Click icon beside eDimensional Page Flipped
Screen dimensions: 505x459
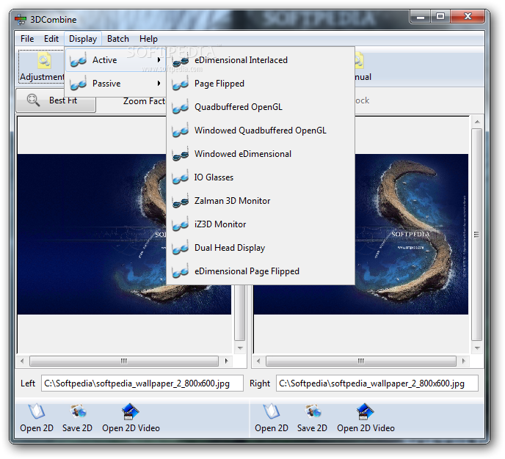coord(181,271)
